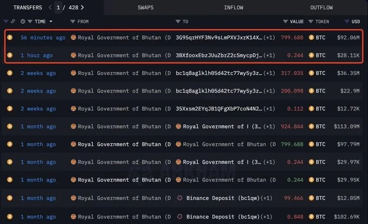Go to previous transfers page arrow
The height and width of the screenshot is (224, 368).
tap(50, 8)
